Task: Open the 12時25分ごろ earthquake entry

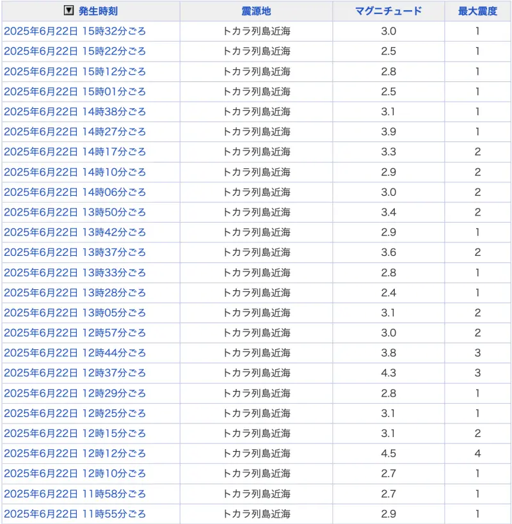Action: (x=75, y=413)
